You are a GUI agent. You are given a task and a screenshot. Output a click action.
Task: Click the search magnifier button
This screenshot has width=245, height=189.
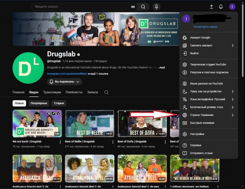click(x=143, y=7)
